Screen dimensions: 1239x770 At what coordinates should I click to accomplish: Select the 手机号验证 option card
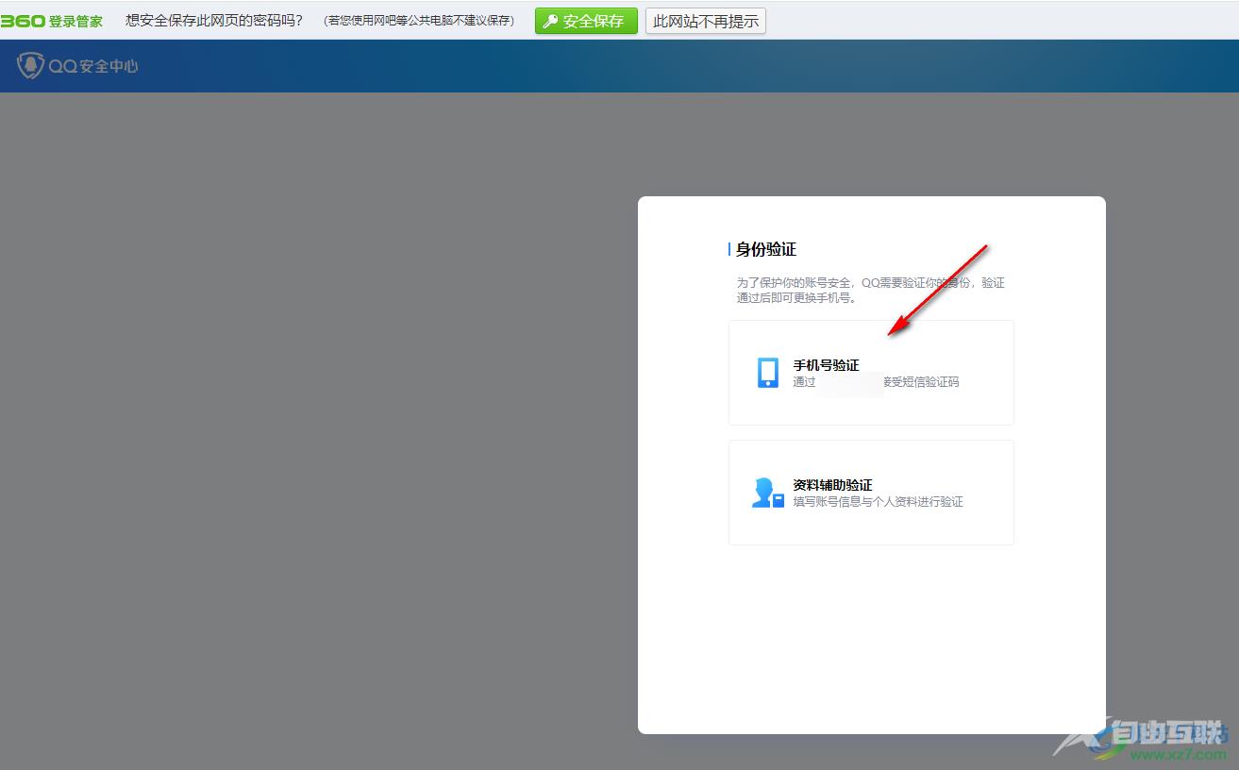coord(871,373)
